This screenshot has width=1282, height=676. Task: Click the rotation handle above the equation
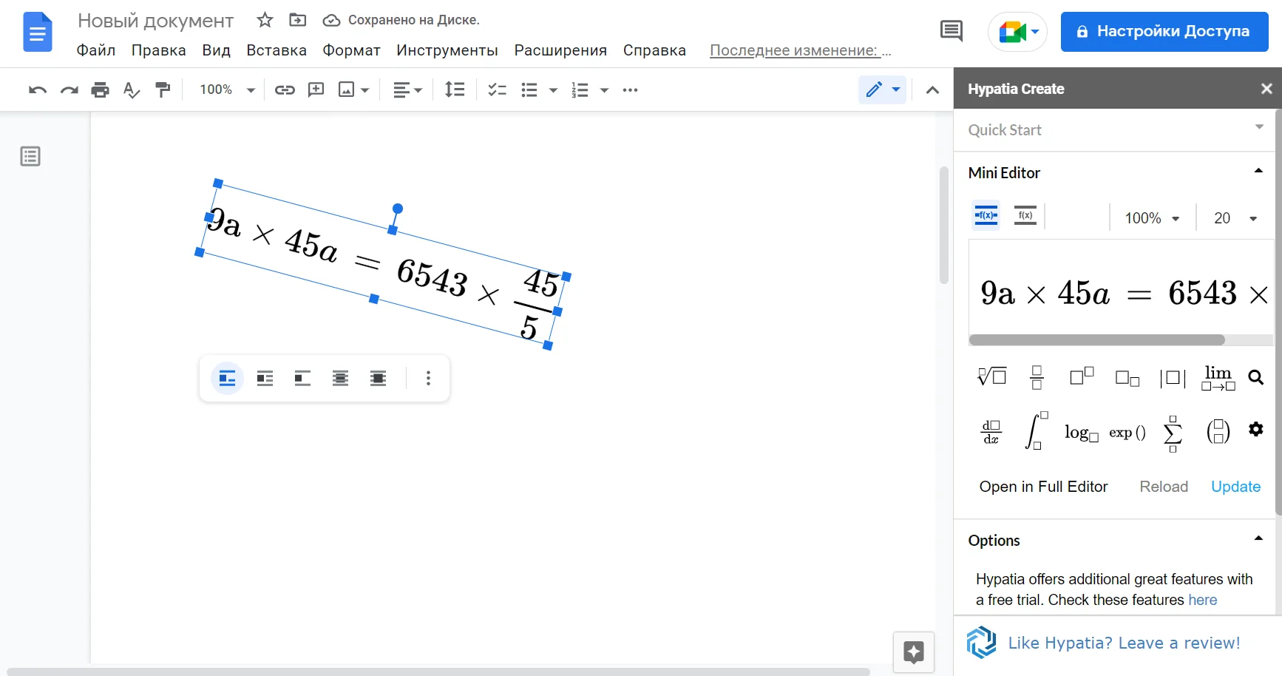tap(398, 209)
